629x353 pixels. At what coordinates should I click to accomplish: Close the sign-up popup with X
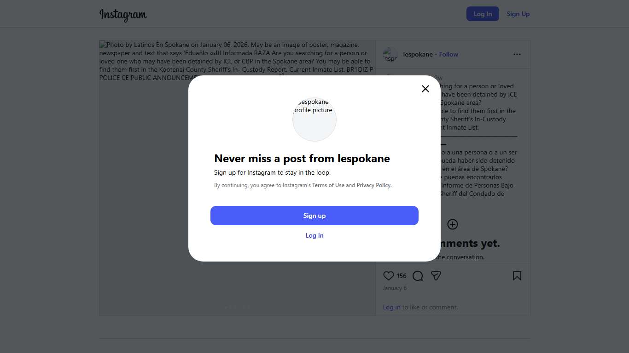425,89
